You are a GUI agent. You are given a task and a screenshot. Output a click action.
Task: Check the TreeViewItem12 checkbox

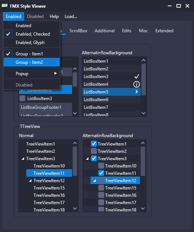pos(101,180)
